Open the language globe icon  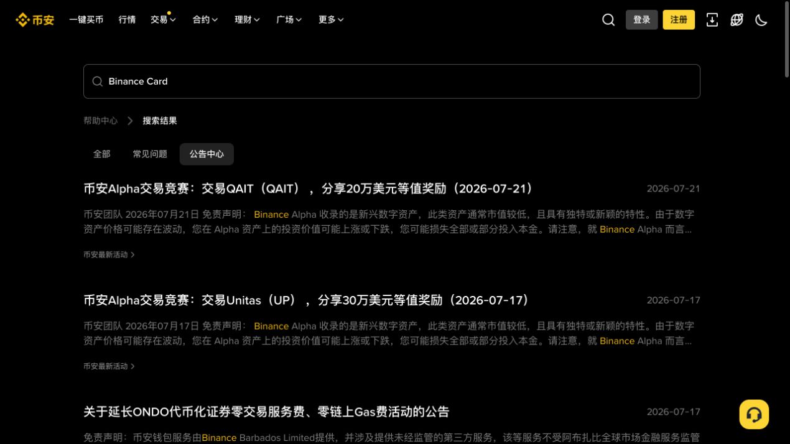click(x=737, y=20)
